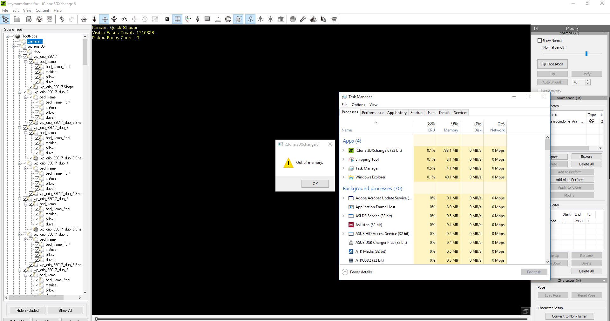Image resolution: width=610 pixels, height=321 pixels.
Task: Toggle wp_crib_39017 checkbox
Action: [25, 57]
